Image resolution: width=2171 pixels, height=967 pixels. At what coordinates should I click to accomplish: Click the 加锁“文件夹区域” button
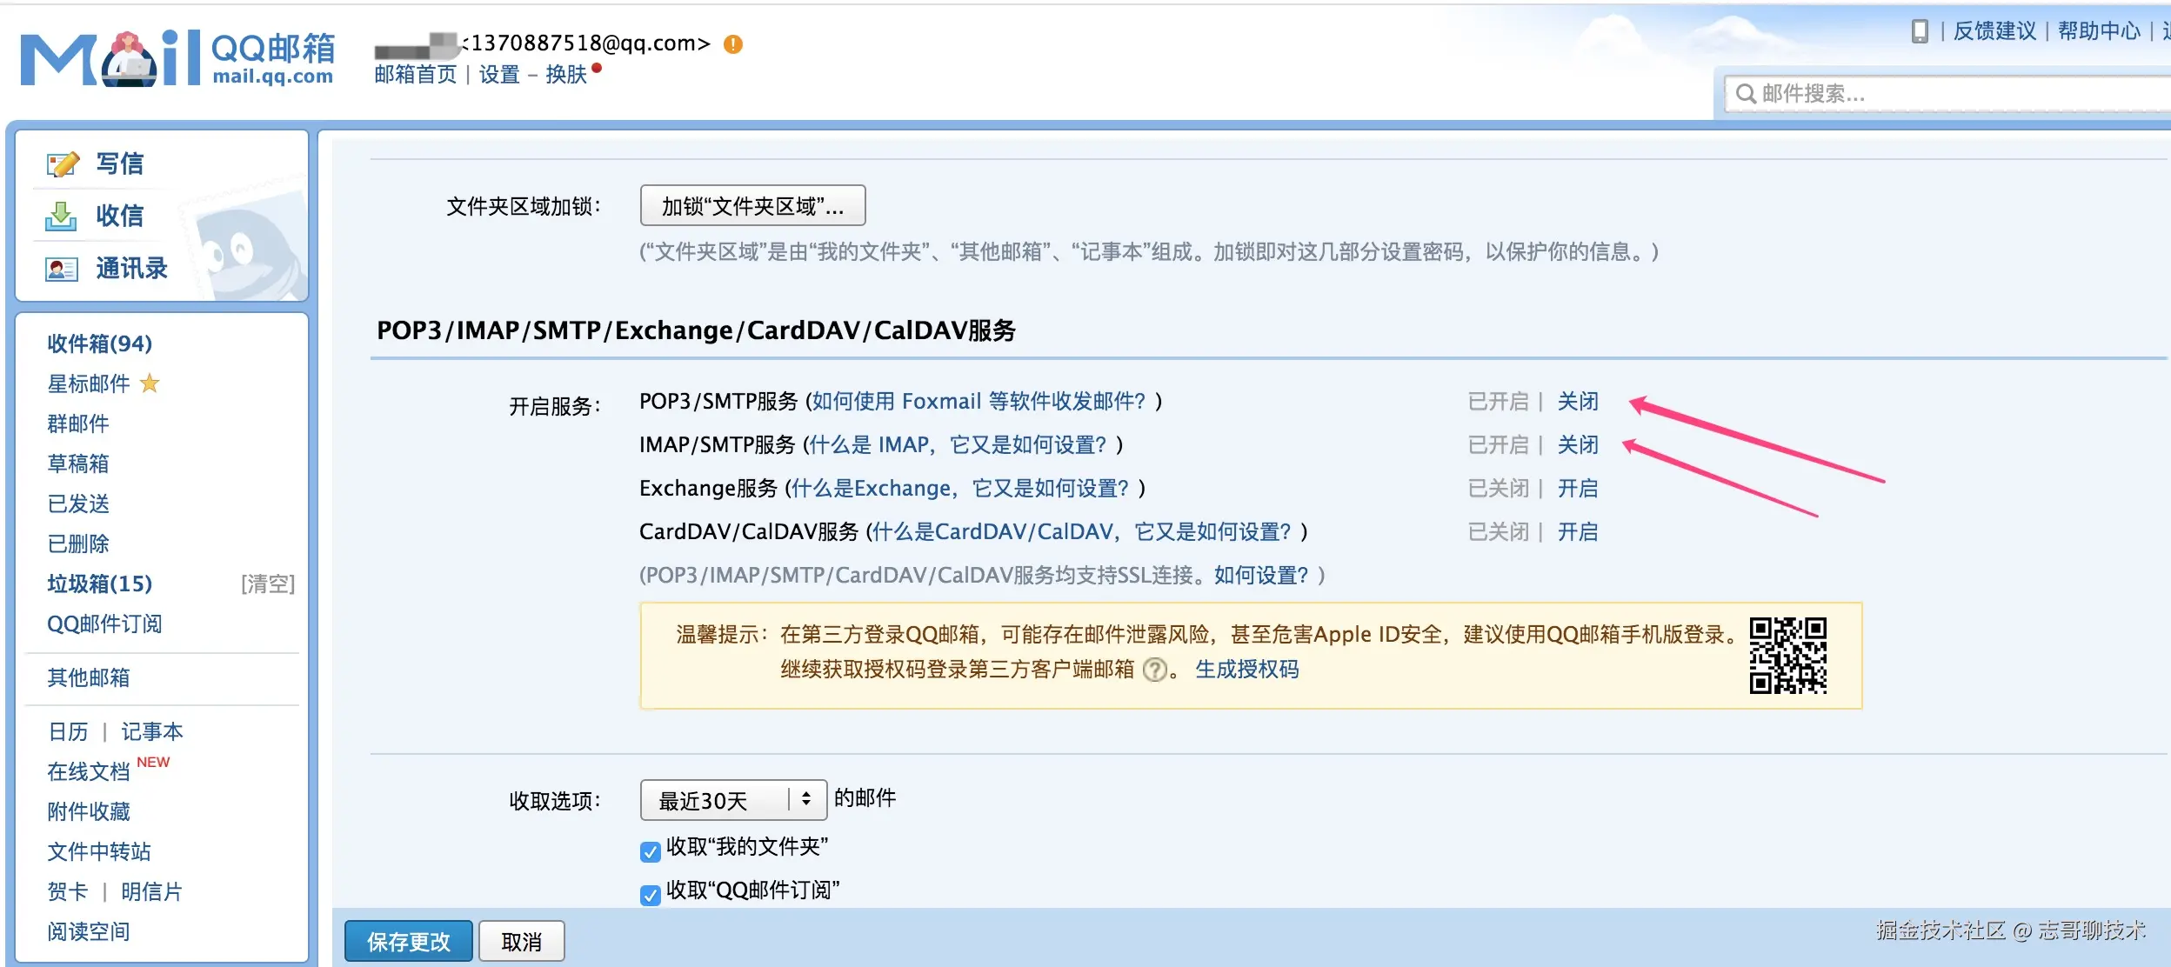pyautogui.click(x=752, y=206)
